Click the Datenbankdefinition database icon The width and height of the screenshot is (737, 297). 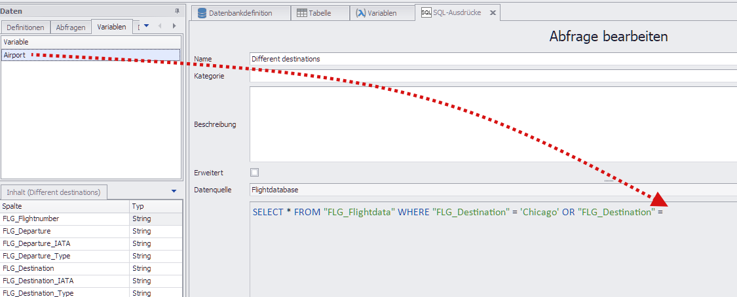click(202, 13)
